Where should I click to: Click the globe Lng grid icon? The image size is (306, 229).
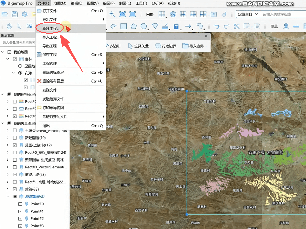[173, 14]
